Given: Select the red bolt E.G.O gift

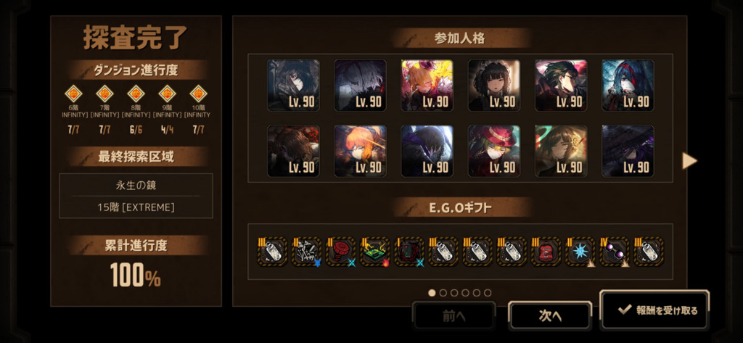Looking at the screenshot, I should click(x=341, y=252).
